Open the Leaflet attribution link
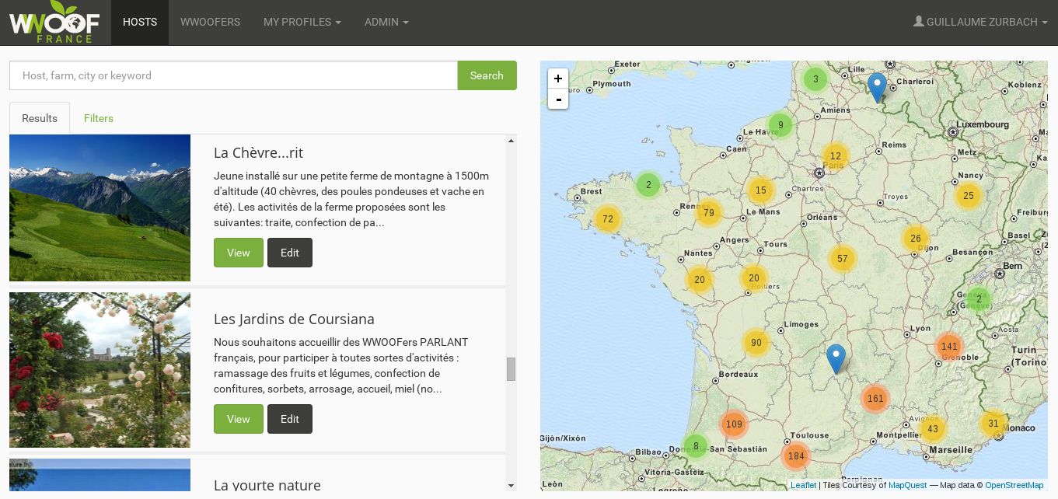The image size is (1058, 499). (x=804, y=485)
